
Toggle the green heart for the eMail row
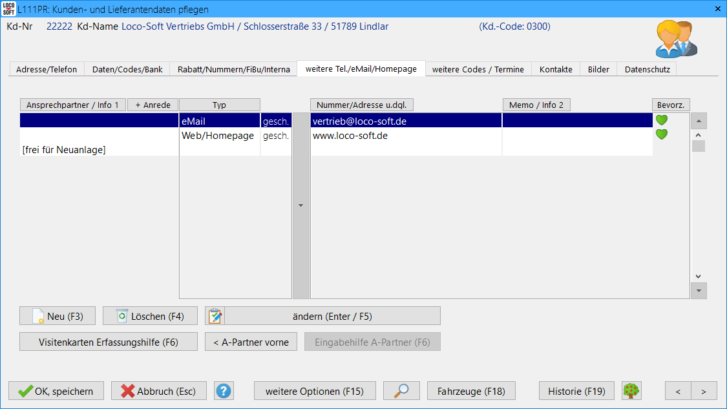pos(661,120)
